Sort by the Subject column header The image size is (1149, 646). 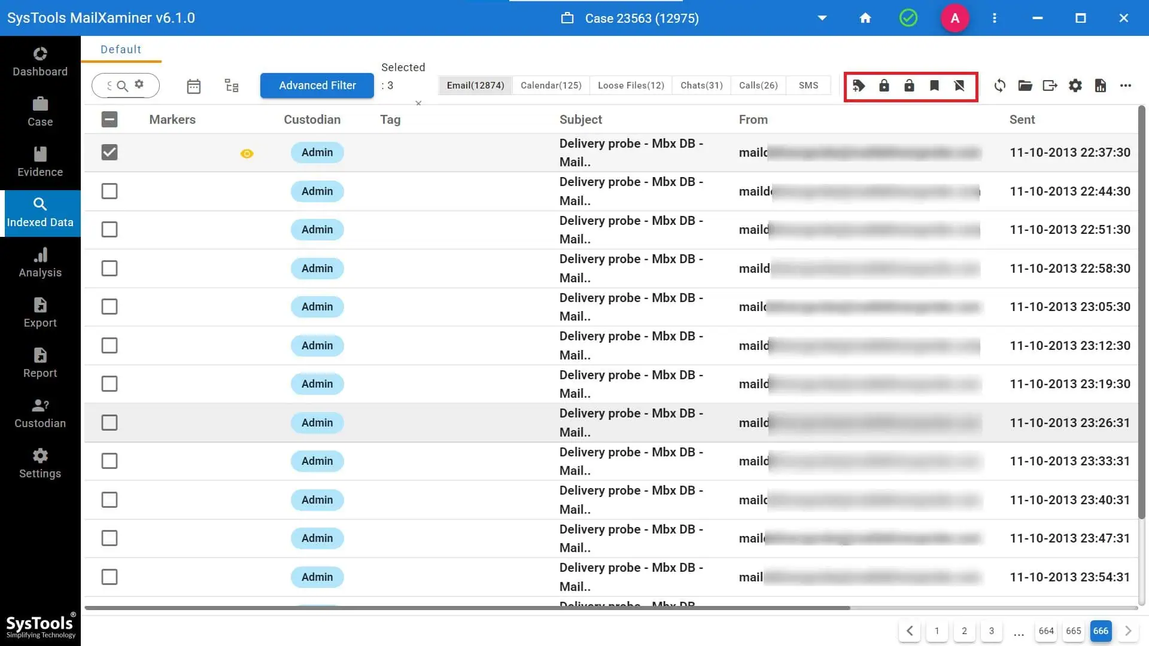click(x=580, y=119)
